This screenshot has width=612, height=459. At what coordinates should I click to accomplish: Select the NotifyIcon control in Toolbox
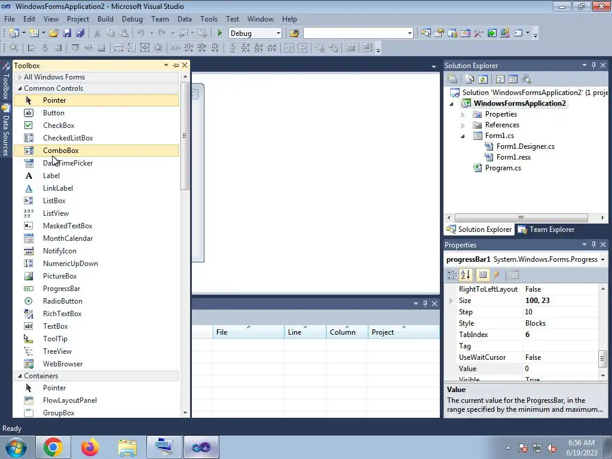(96, 251)
